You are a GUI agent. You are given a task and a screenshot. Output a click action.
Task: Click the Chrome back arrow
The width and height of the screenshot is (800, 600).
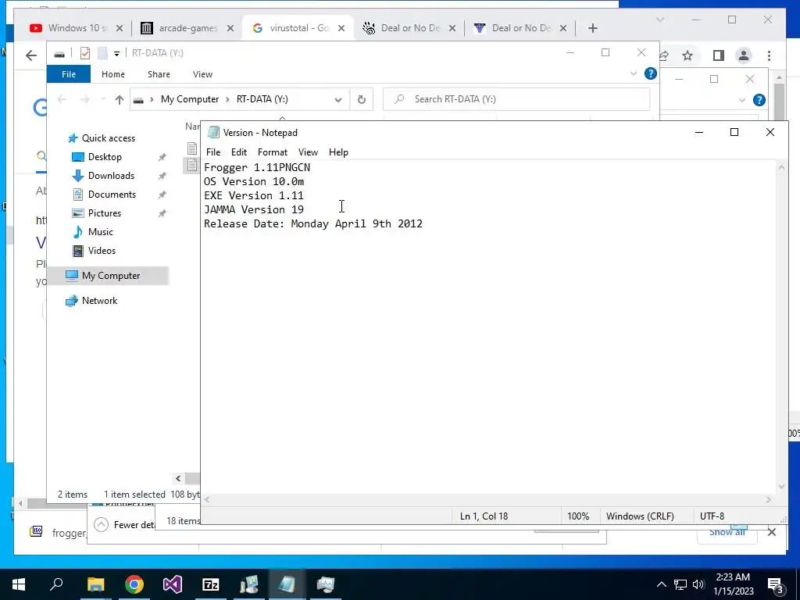pos(31,55)
